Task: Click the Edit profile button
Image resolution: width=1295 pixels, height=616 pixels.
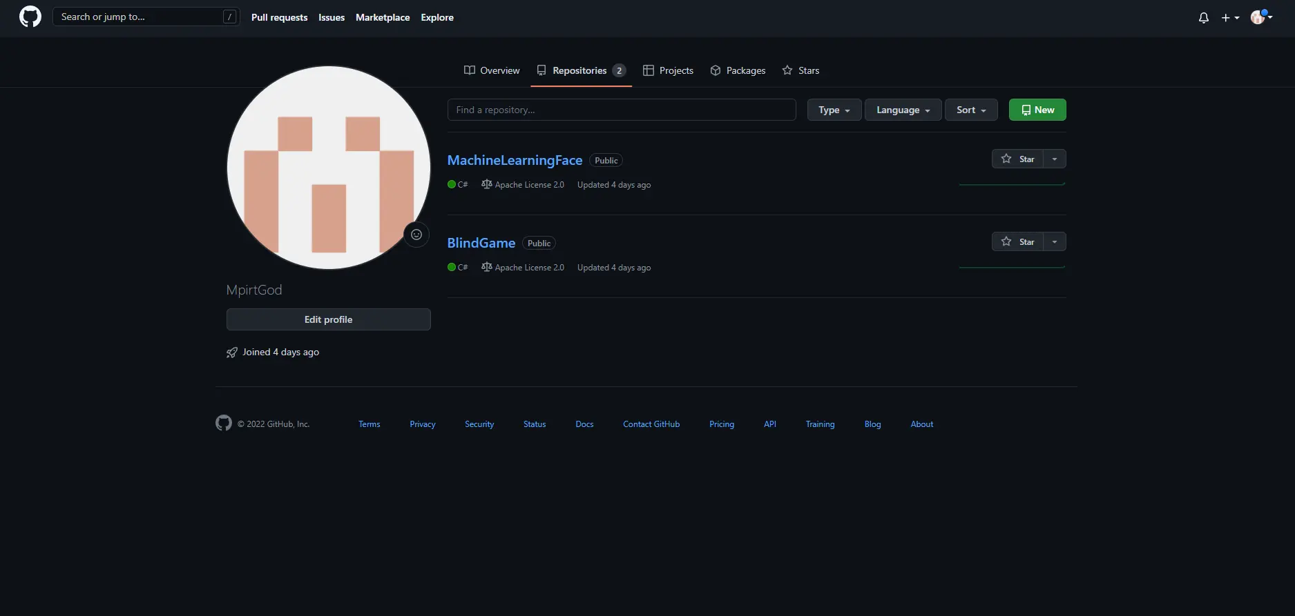Action: click(x=329, y=320)
